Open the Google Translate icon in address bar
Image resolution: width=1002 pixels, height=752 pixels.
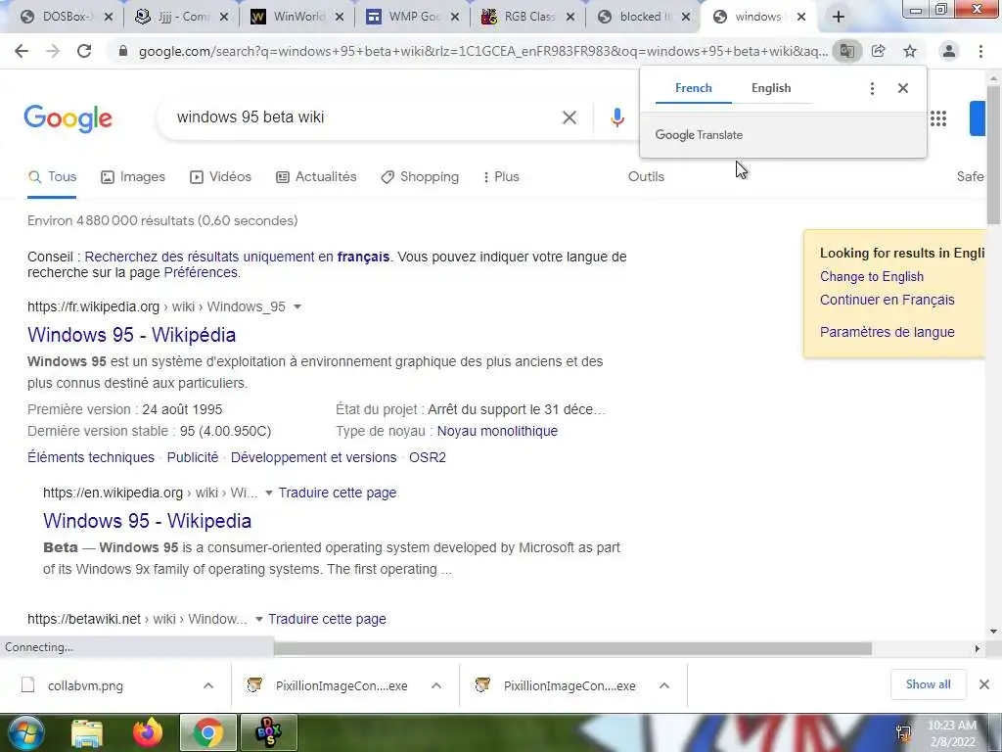tap(847, 51)
